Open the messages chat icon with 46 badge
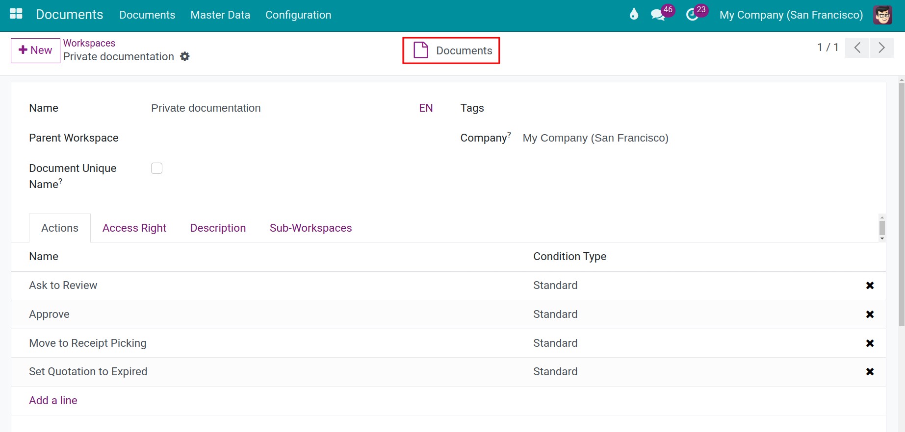This screenshot has height=432, width=905. coord(658,15)
